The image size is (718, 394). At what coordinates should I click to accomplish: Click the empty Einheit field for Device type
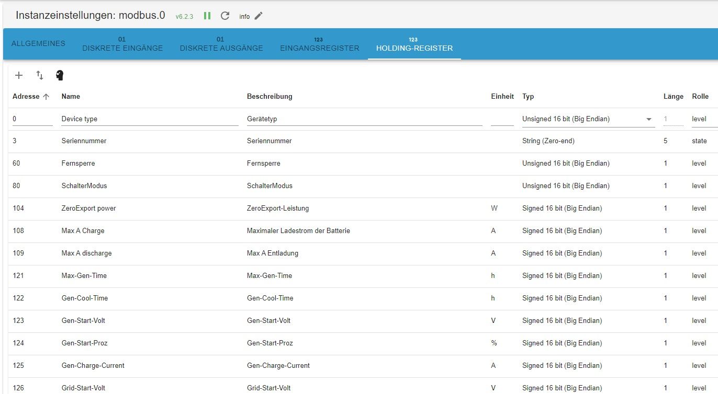[x=502, y=119]
